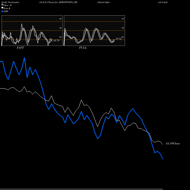Click the 18.78 value in the FAST chart
This screenshot has height=190, width=190.
[x=56, y=41]
